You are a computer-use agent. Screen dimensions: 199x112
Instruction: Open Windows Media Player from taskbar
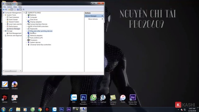pyautogui.click(x=25, y=109)
